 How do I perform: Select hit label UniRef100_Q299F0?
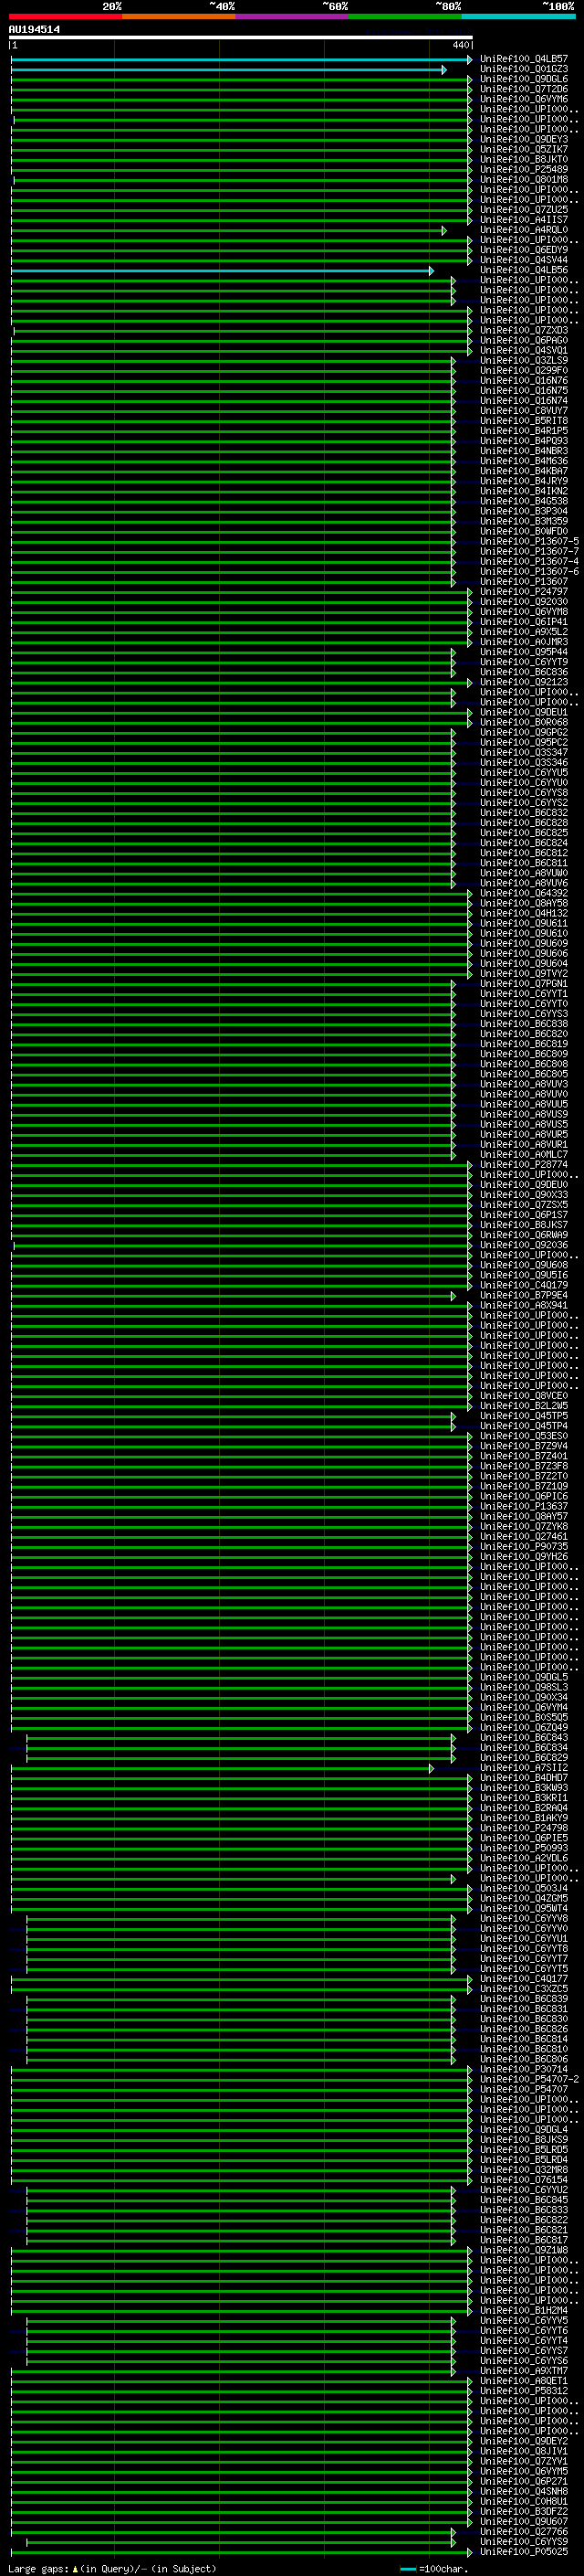point(524,371)
